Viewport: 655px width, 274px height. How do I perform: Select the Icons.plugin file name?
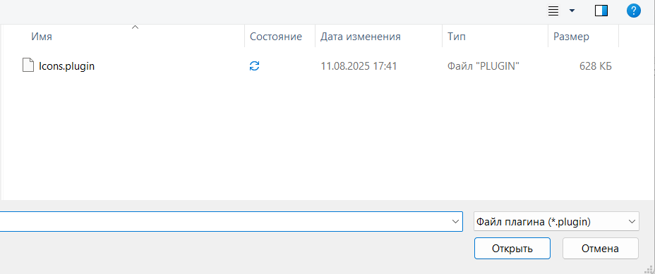[x=67, y=66]
